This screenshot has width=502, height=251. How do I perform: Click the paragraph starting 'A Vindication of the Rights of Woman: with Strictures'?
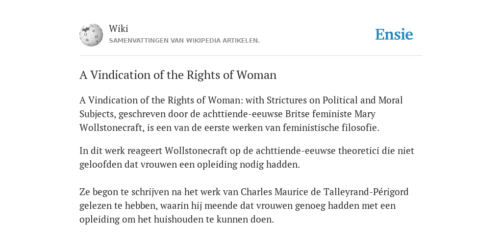(241, 114)
